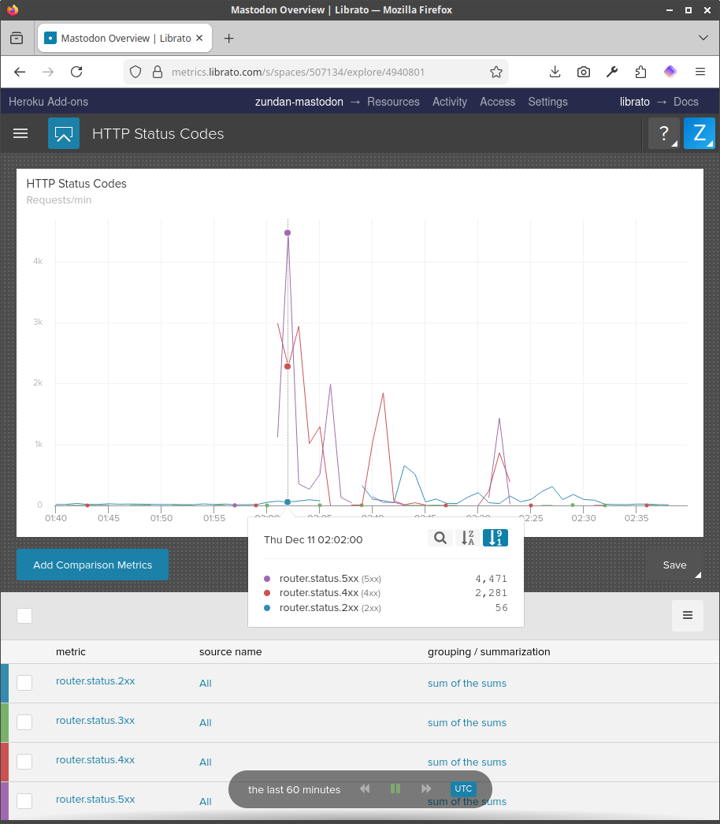
Task: Open Heroku Activity page
Action: [450, 102]
